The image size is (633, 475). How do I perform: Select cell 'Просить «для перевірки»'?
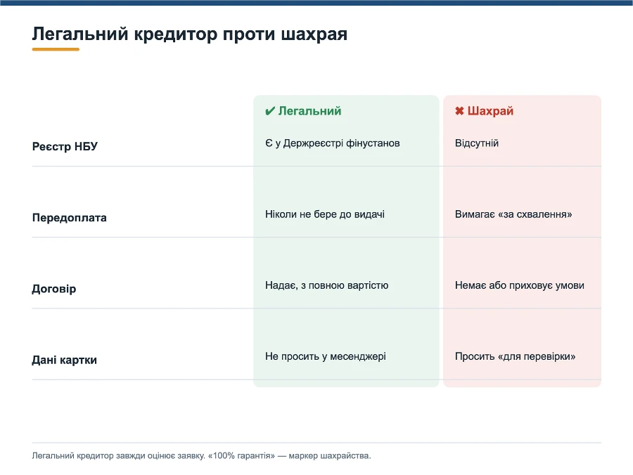515,356
